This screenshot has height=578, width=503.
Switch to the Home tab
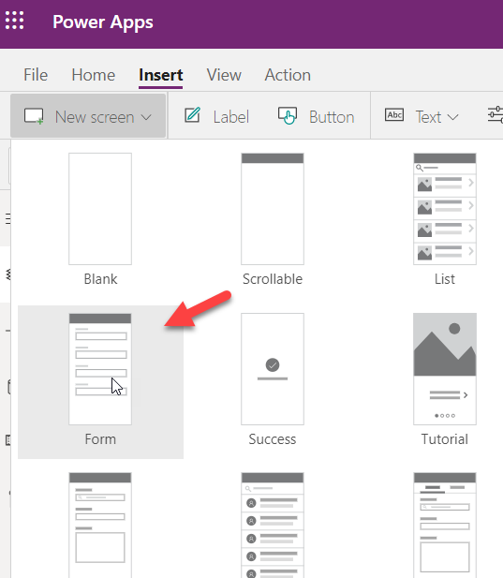(94, 75)
